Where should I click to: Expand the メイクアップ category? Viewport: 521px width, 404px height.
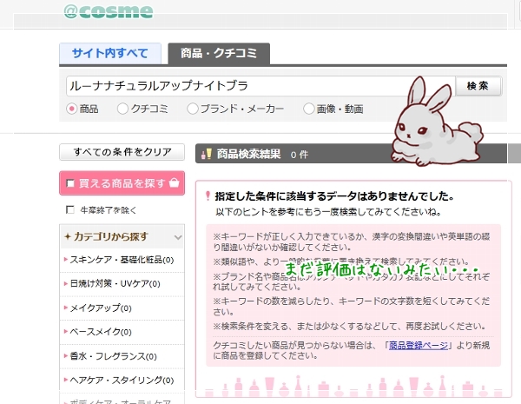(x=101, y=308)
